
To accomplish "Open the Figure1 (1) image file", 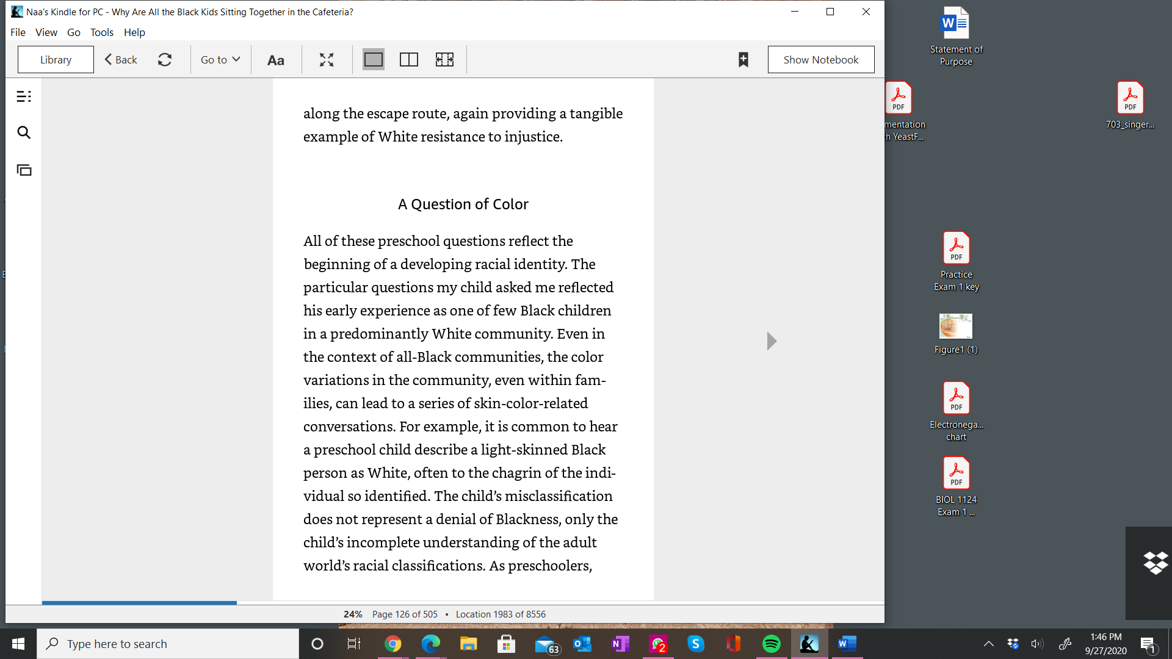I will [956, 334].
